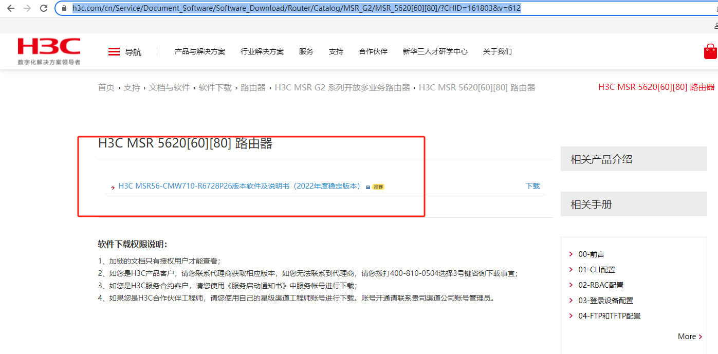The image size is (718, 354).
Task: Go back with the browser back arrow
Action: click(x=10, y=8)
